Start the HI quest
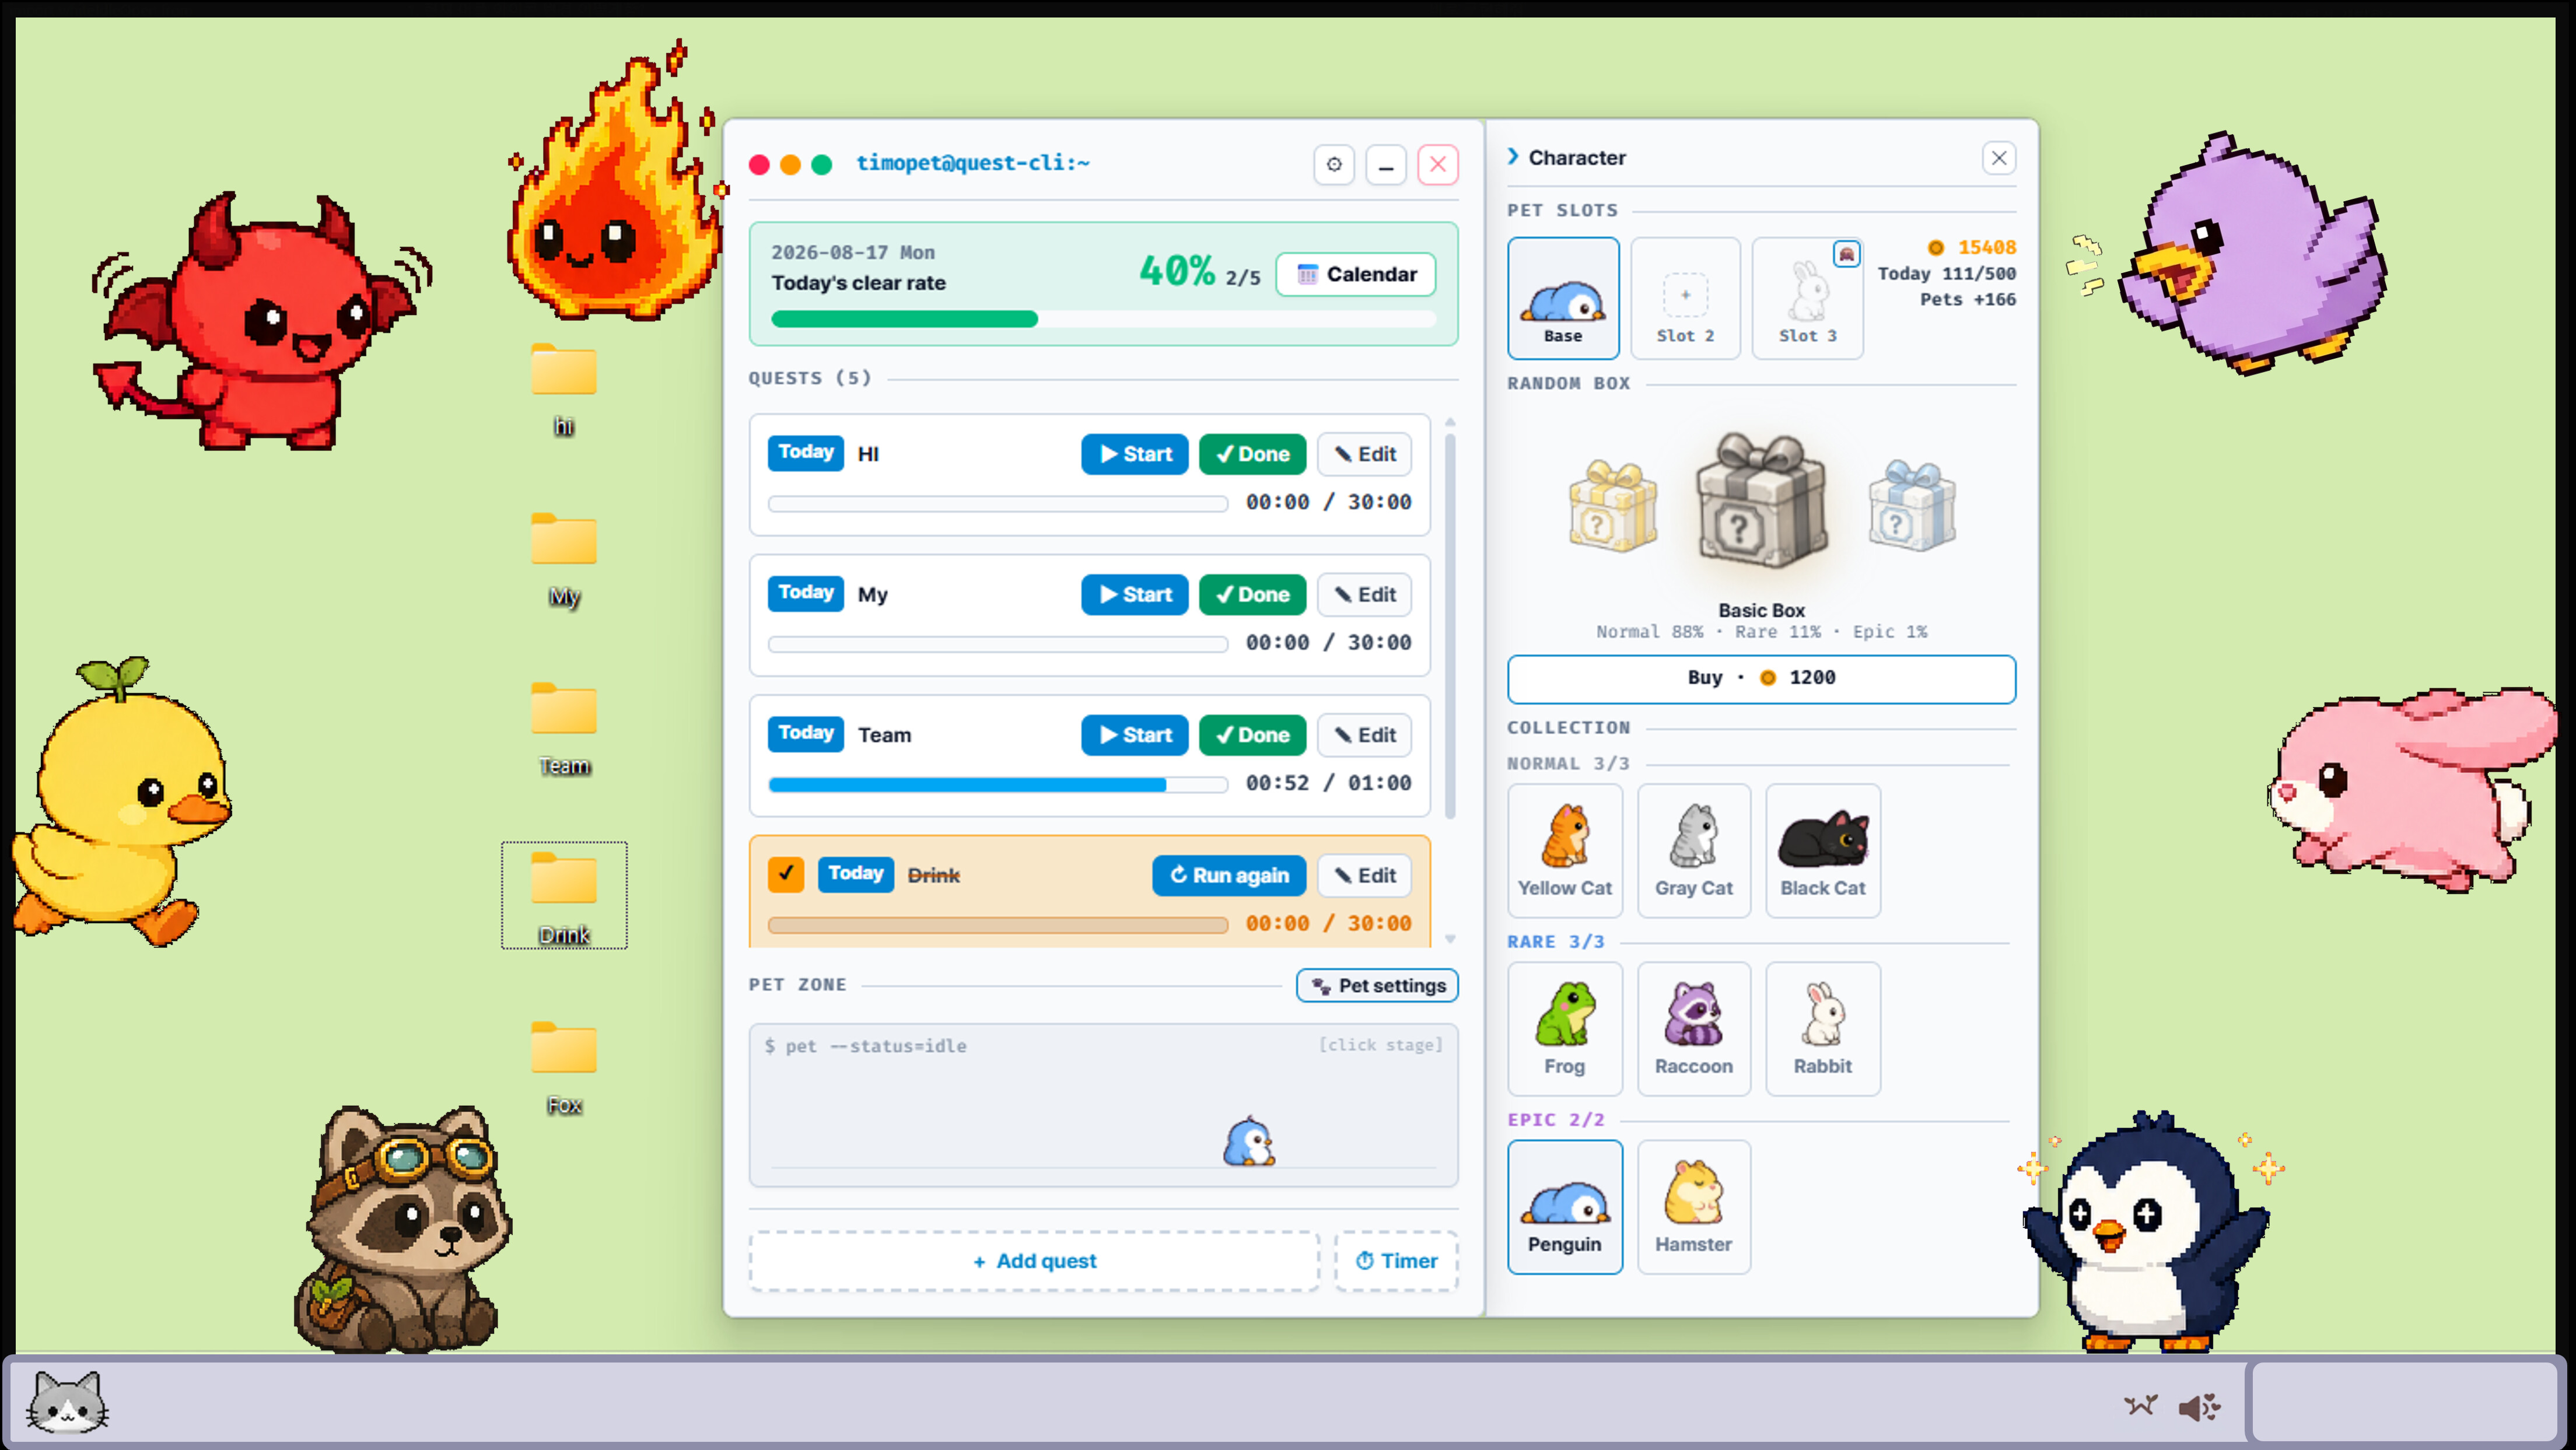The height and width of the screenshot is (1450, 2576). [x=1135, y=454]
